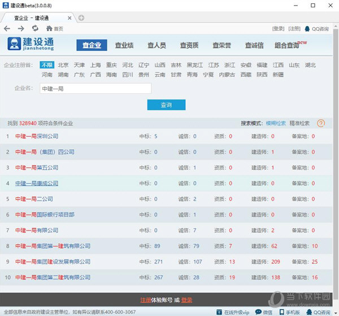Open 手机版 in the status bar
This screenshot has width=339, height=316.
pos(289,312)
